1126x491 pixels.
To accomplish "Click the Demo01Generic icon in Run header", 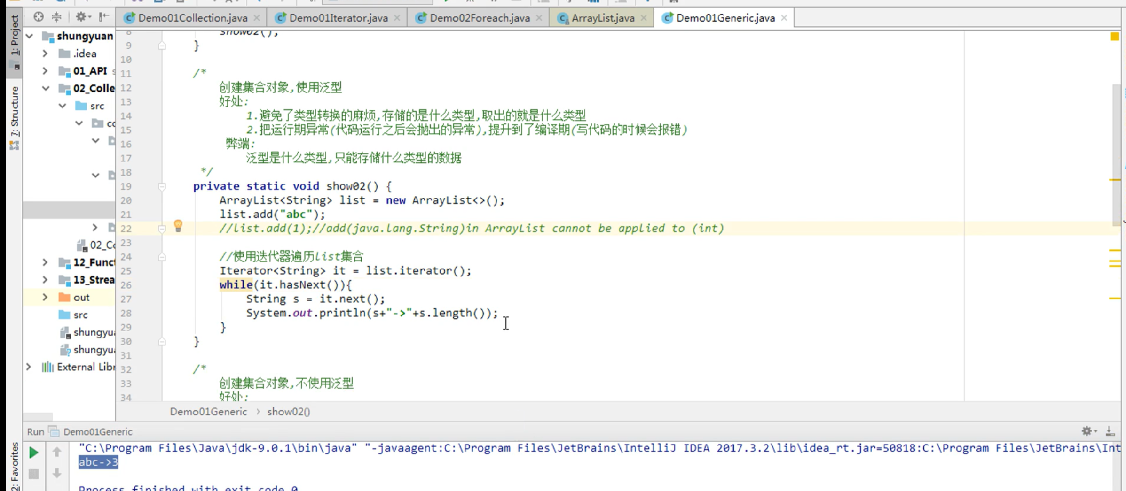I will coord(55,431).
